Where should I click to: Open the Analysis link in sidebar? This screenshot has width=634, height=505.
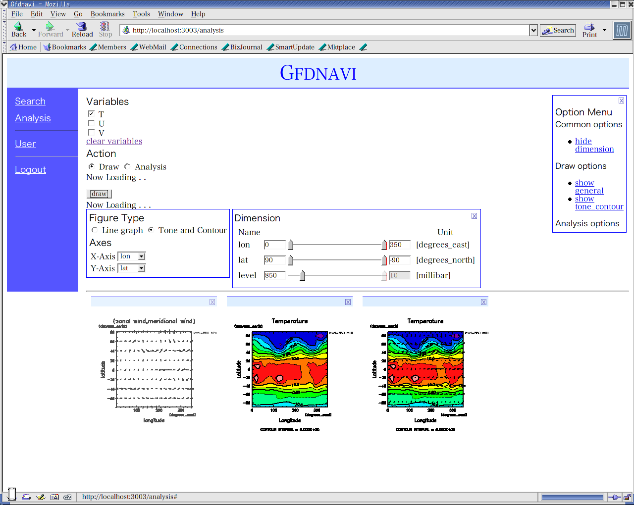point(33,118)
